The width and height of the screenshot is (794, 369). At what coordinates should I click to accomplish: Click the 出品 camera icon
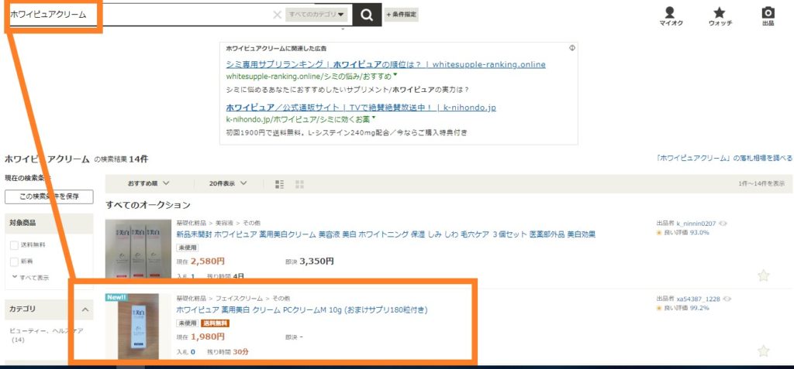click(768, 16)
